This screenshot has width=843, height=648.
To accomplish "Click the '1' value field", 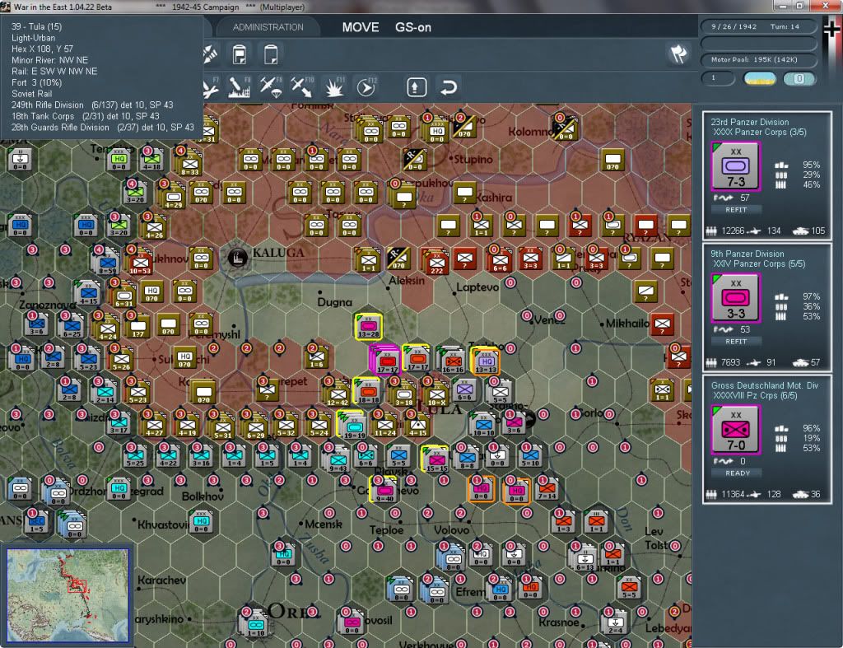I will [718, 78].
